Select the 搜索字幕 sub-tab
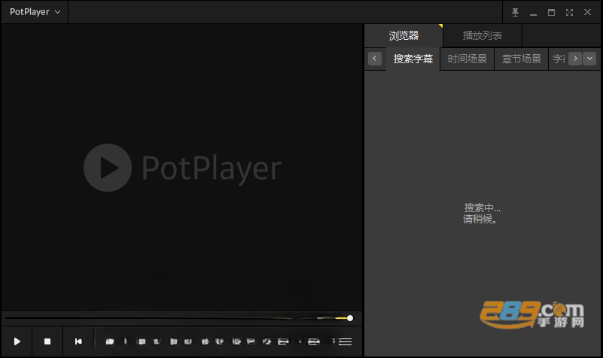This screenshot has width=603, height=358. 413,59
